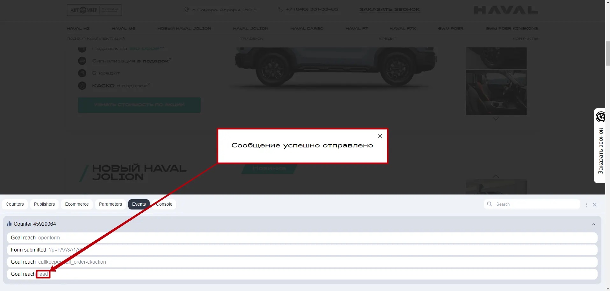Go to the Parameters tab
Viewport: 610px width, 291px height.
[110, 204]
